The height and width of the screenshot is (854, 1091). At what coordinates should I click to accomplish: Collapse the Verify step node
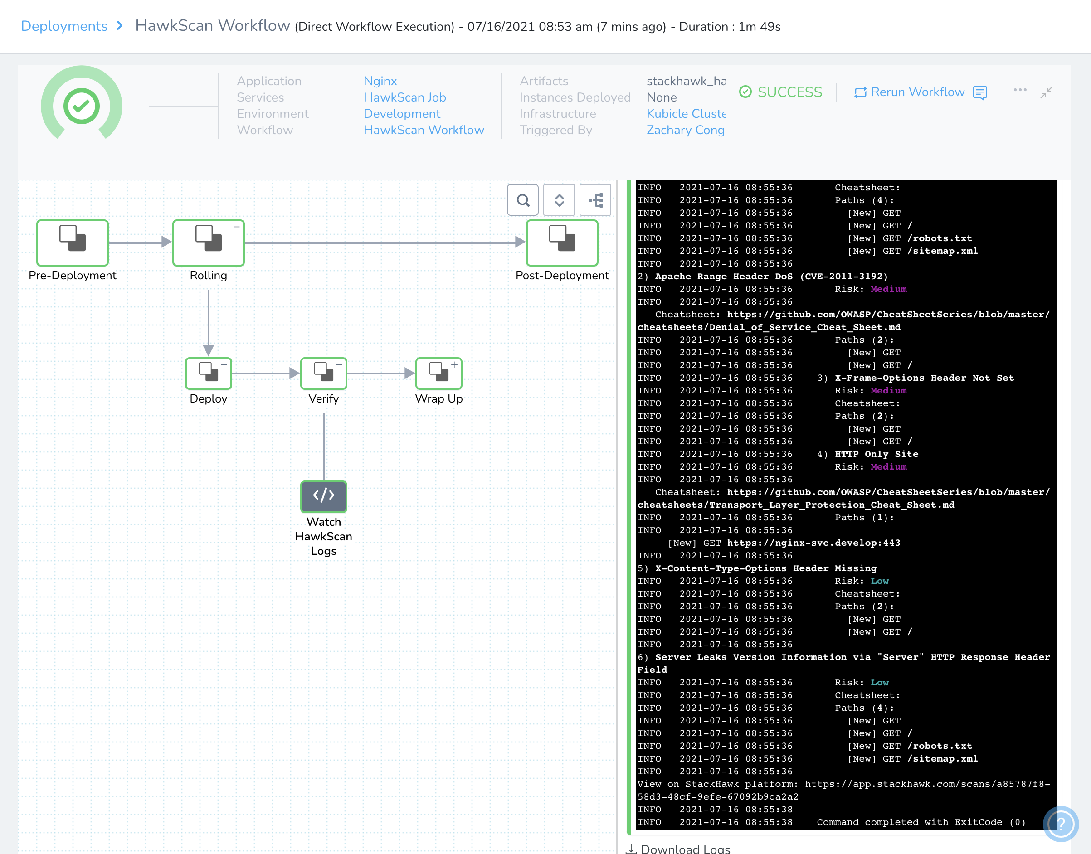339,365
